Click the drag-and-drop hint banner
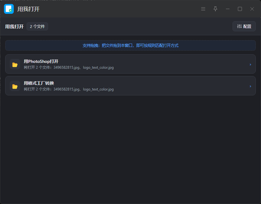 [130, 45]
